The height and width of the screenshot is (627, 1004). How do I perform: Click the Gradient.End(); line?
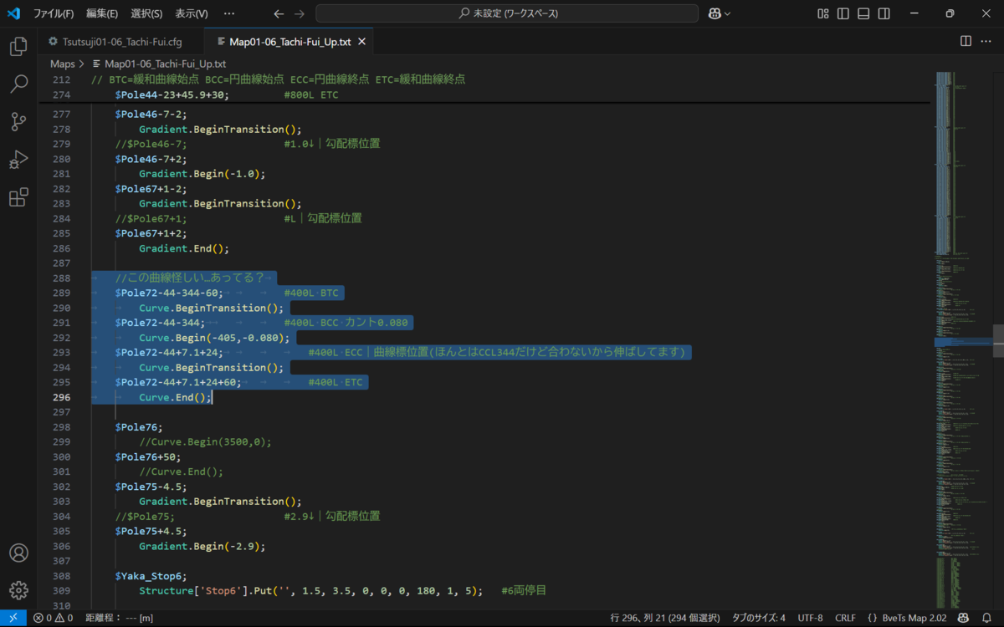coord(183,248)
